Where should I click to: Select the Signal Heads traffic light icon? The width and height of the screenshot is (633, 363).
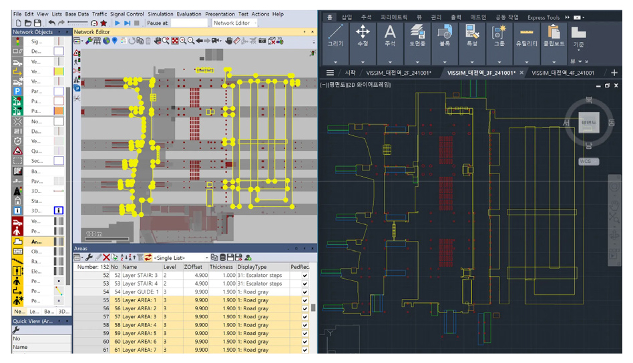tap(17, 41)
